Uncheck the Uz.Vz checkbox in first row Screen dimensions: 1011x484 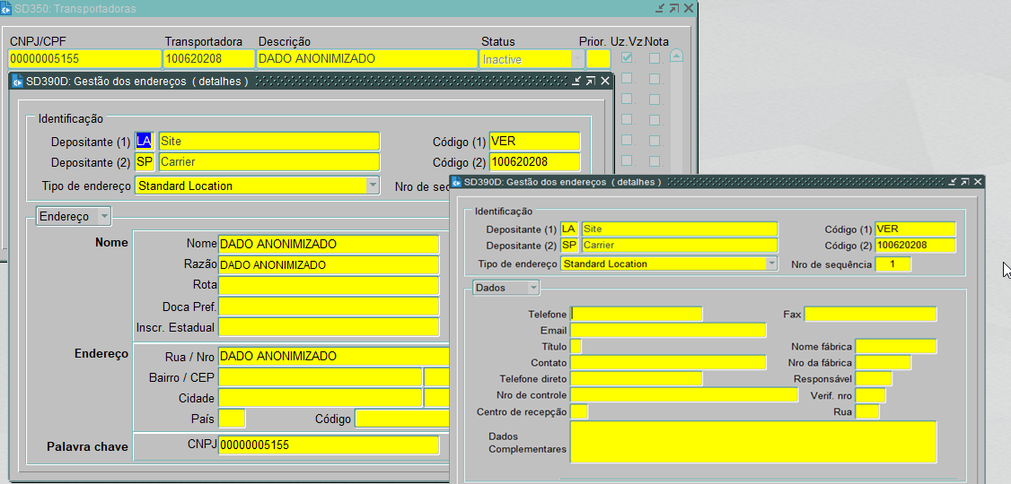tap(627, 58)
